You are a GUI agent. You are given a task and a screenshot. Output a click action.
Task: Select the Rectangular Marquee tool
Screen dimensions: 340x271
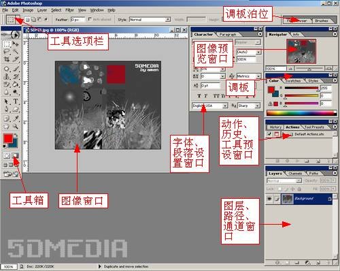point(7,44)
